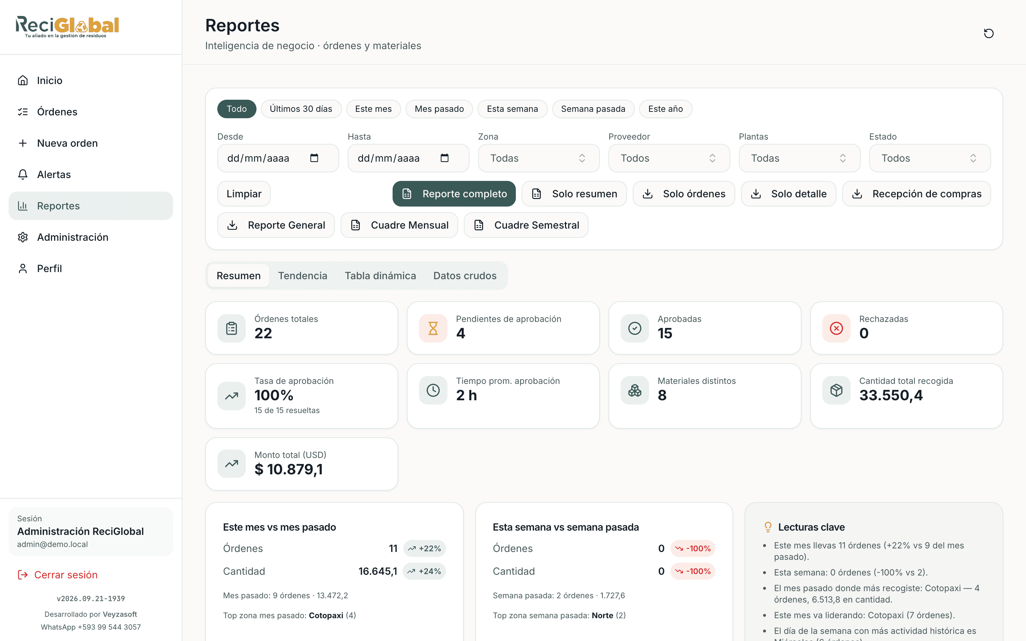Click the cubes icon on Materiales distintos card
Viewport: 1026px width, 641px height.
[635, 390]
